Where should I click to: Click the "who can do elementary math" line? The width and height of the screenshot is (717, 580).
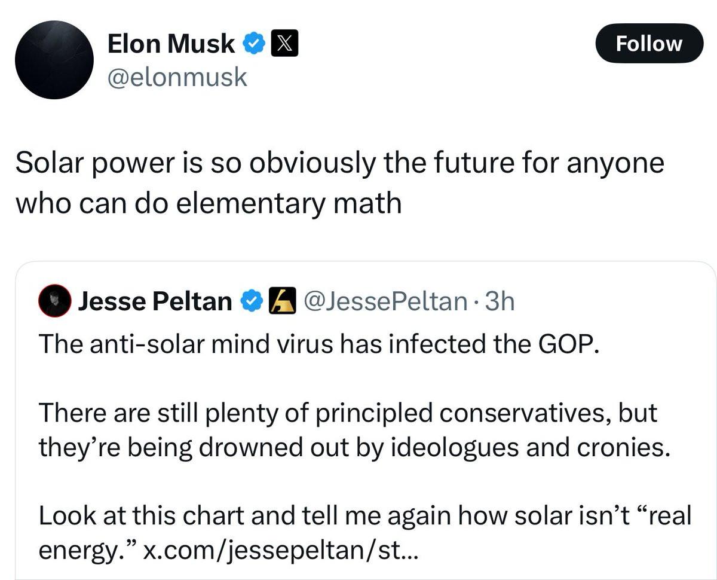pyautogui.click(x=208, y=204)
